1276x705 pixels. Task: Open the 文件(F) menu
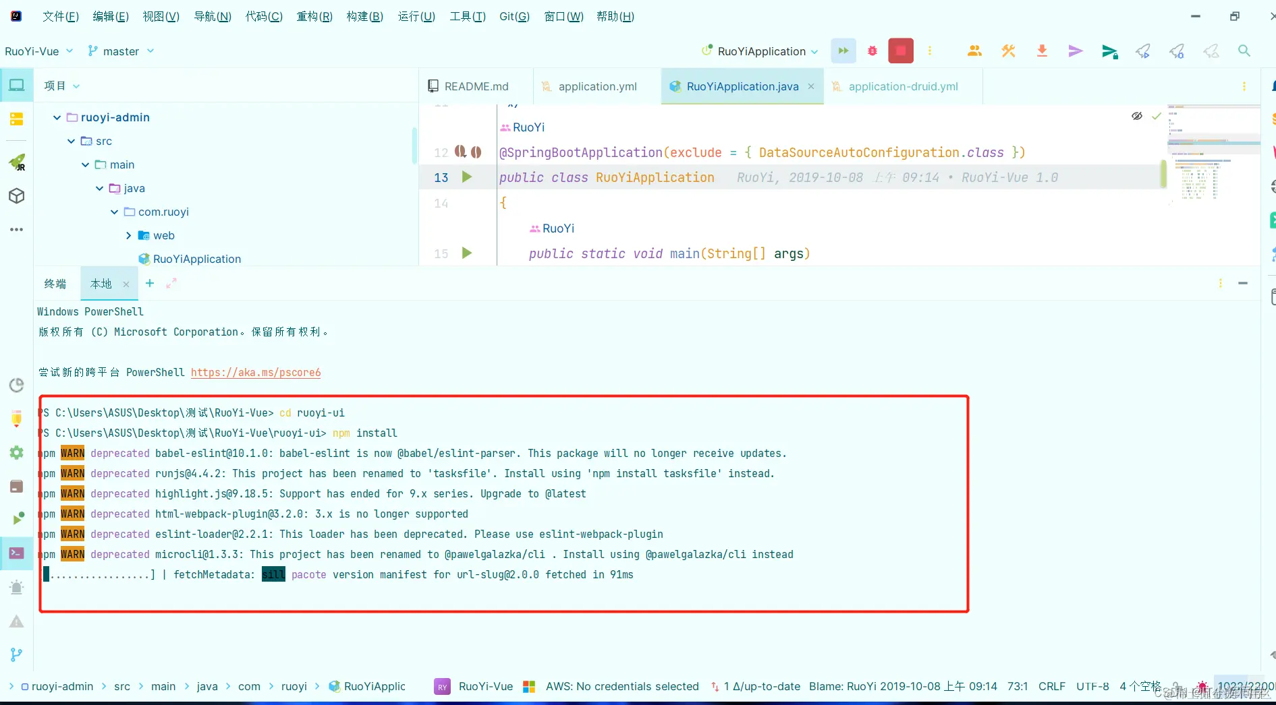pyautogui.click(x=61, y=16)
